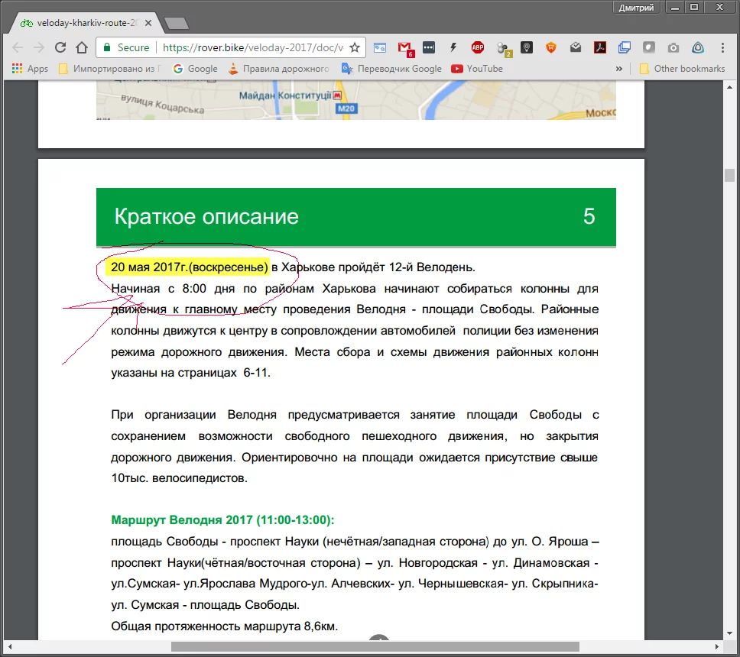Click the Дмитрий profile button
Viewport: 740px width, 657px height.
[636, 8]
